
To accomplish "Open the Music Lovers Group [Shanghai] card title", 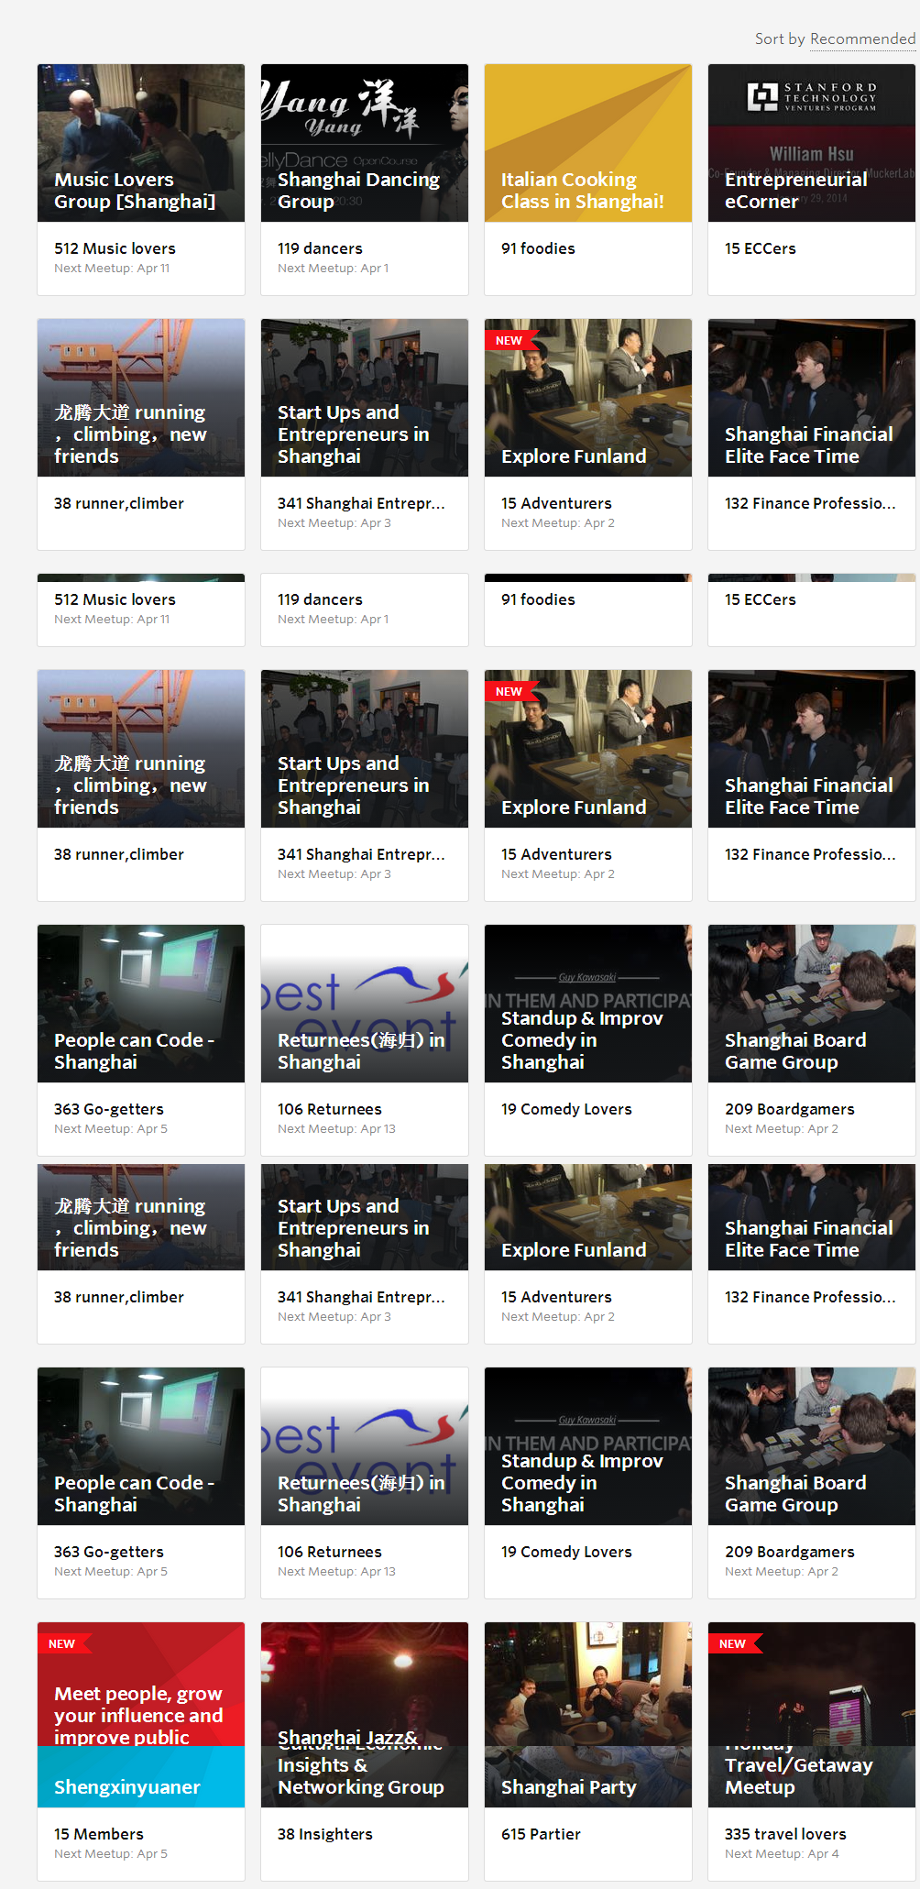I will click(x=135, y=191).
